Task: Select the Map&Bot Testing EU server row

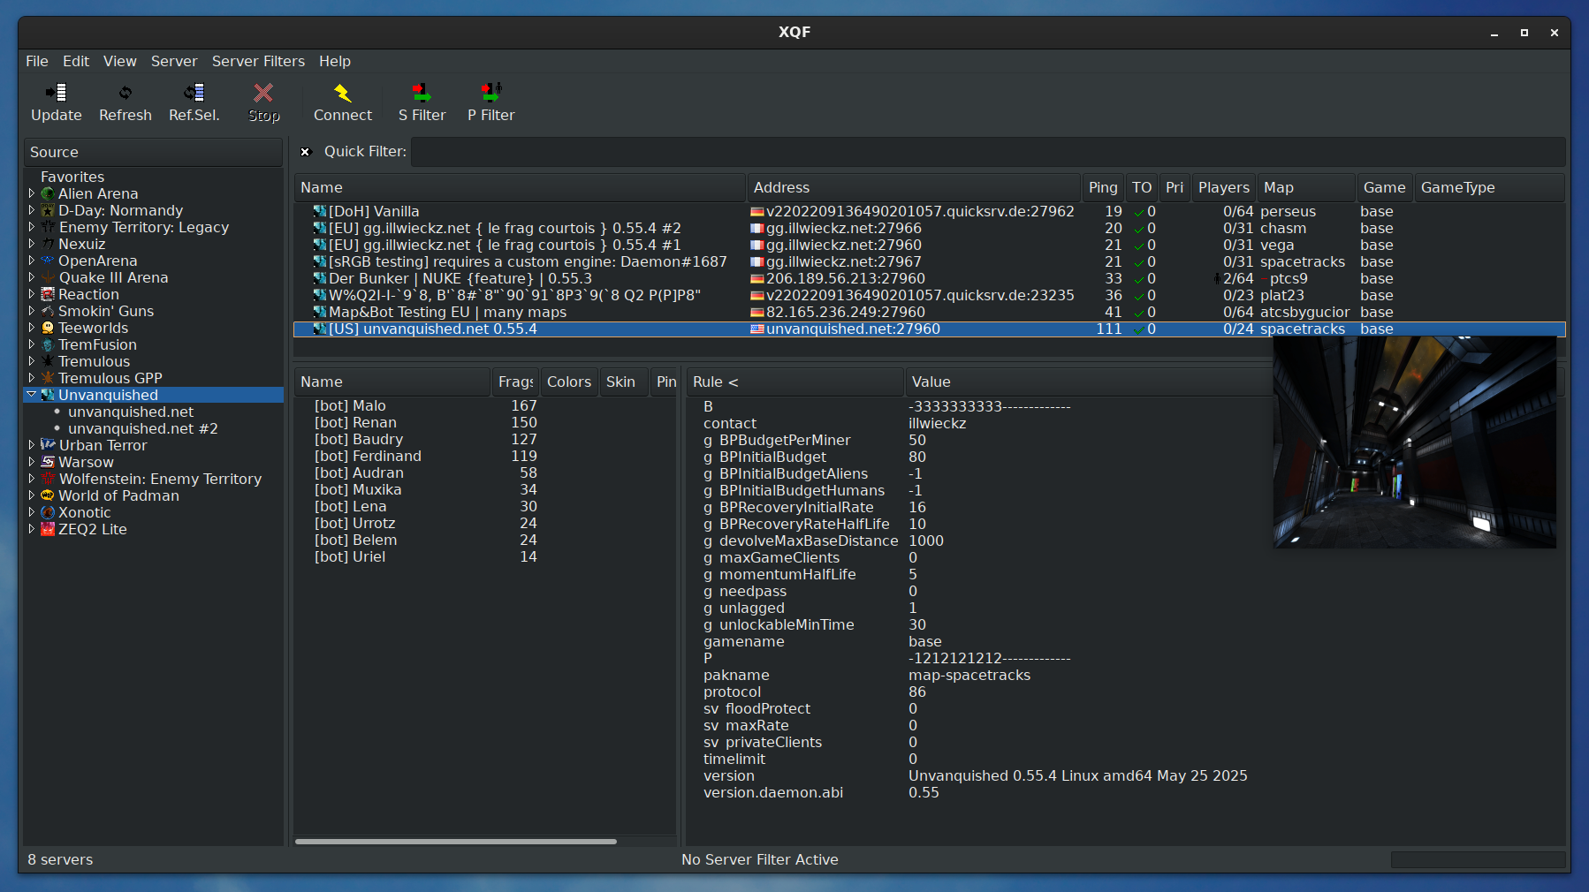Action: click(x=930, y=313)
